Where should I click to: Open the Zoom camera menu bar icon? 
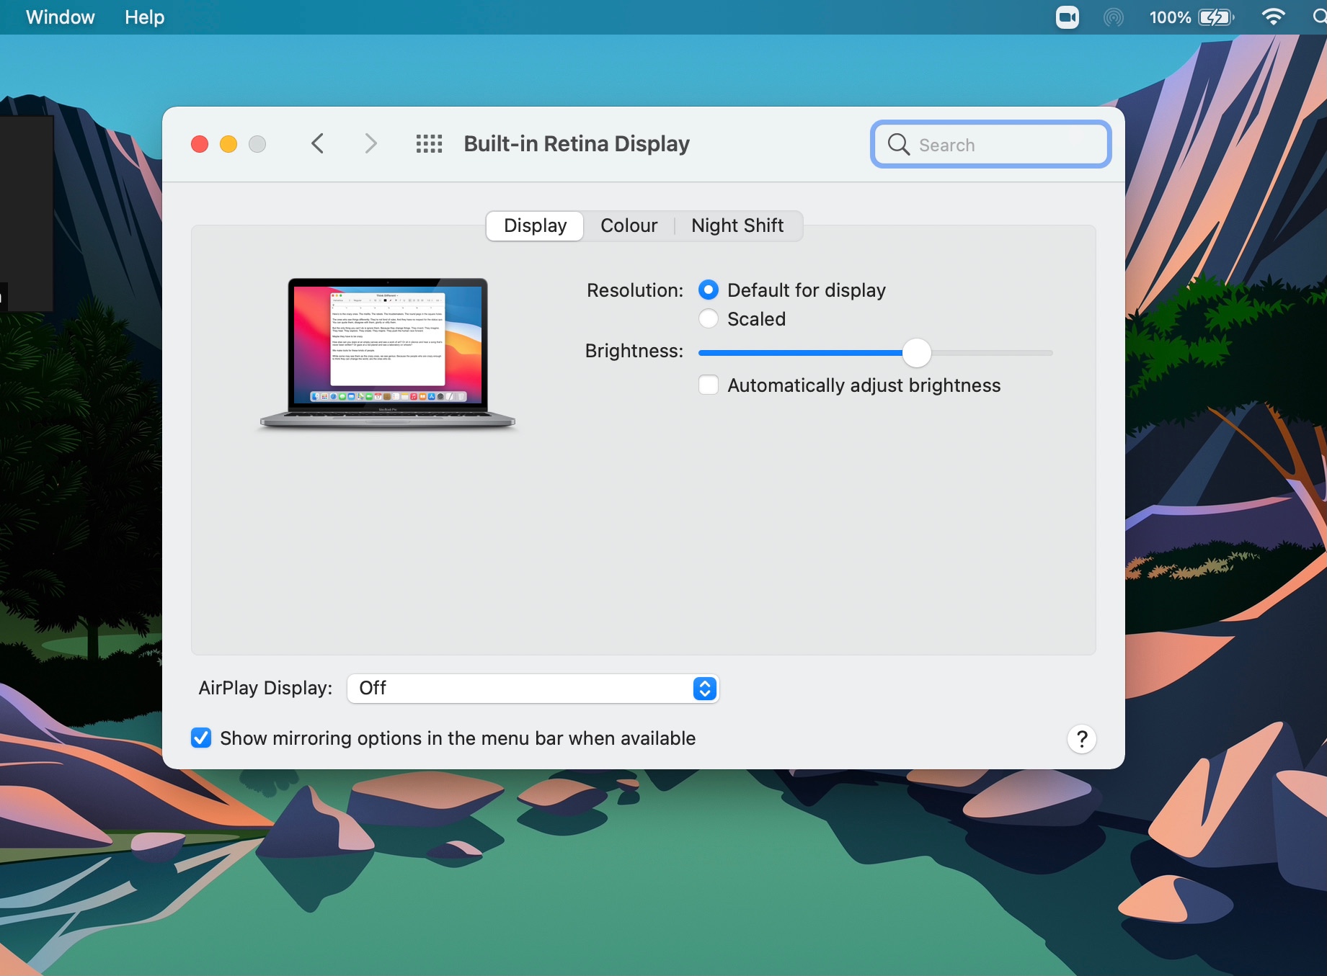coord(1067,17)
